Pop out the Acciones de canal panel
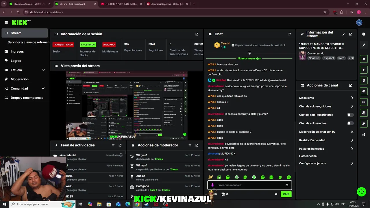This screenshot has width=370, height=208. point(351,86)
